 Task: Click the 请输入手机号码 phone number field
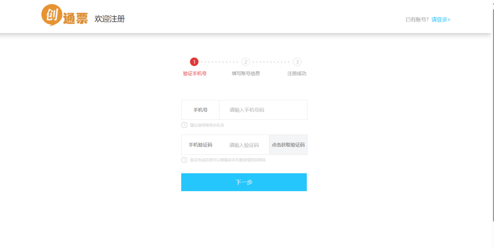(x=263, y=110)
